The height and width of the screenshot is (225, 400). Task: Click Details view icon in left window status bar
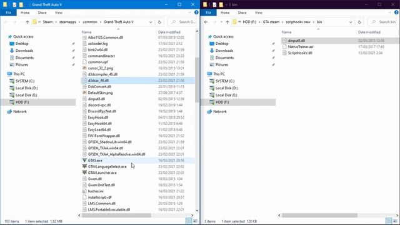pyautogui.click(x=189, y=221)
